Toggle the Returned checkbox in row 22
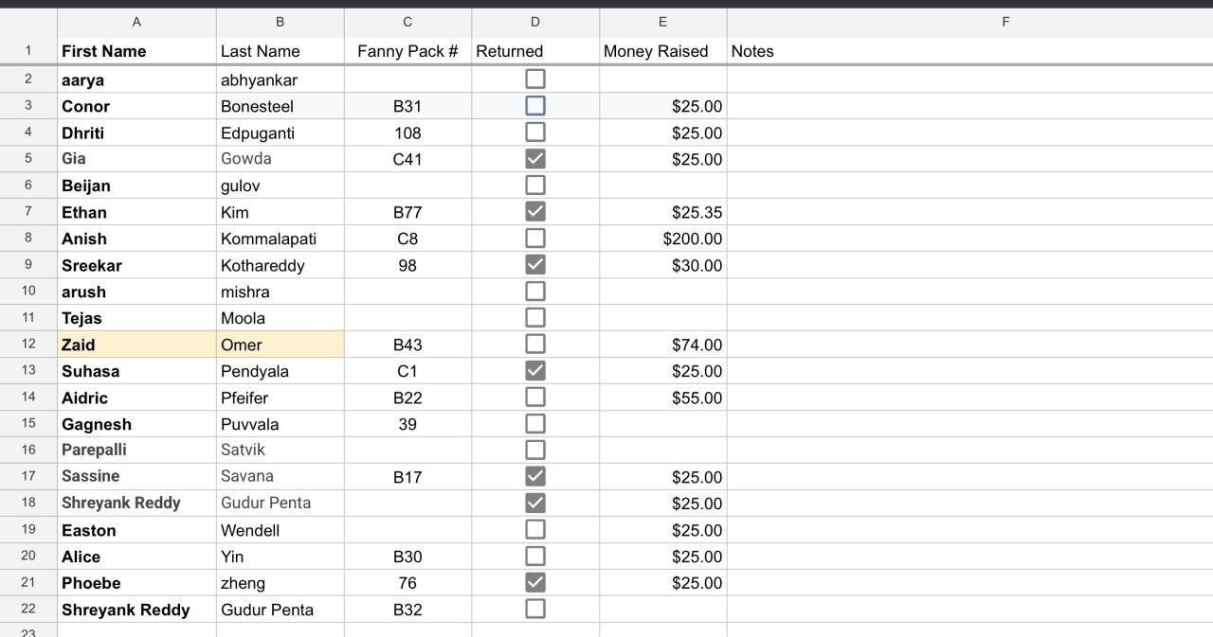 535,610
